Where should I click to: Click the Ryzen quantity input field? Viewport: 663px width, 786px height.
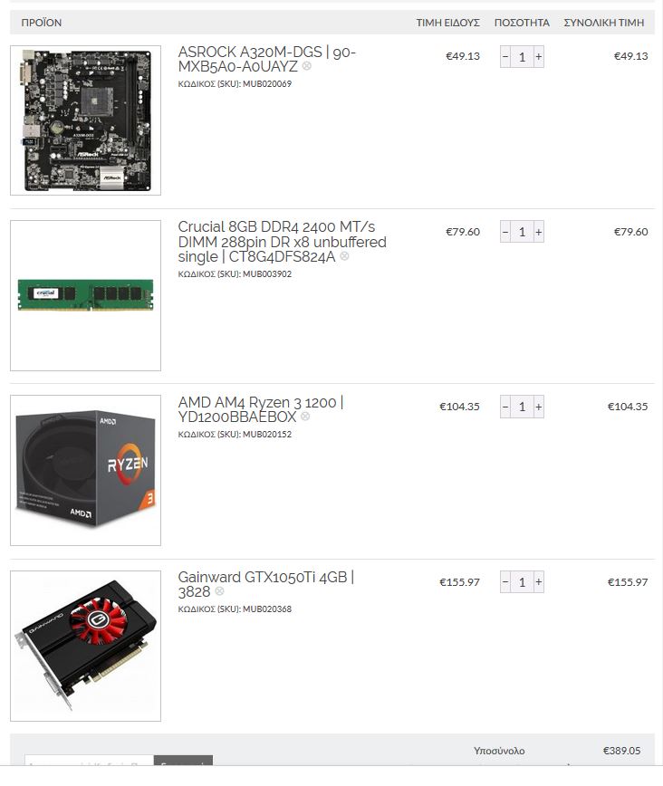522,407
